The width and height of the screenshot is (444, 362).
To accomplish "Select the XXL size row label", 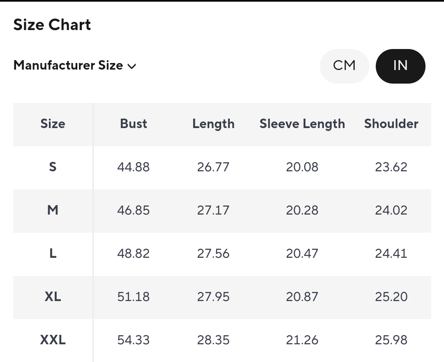I will tap(53, 340).
